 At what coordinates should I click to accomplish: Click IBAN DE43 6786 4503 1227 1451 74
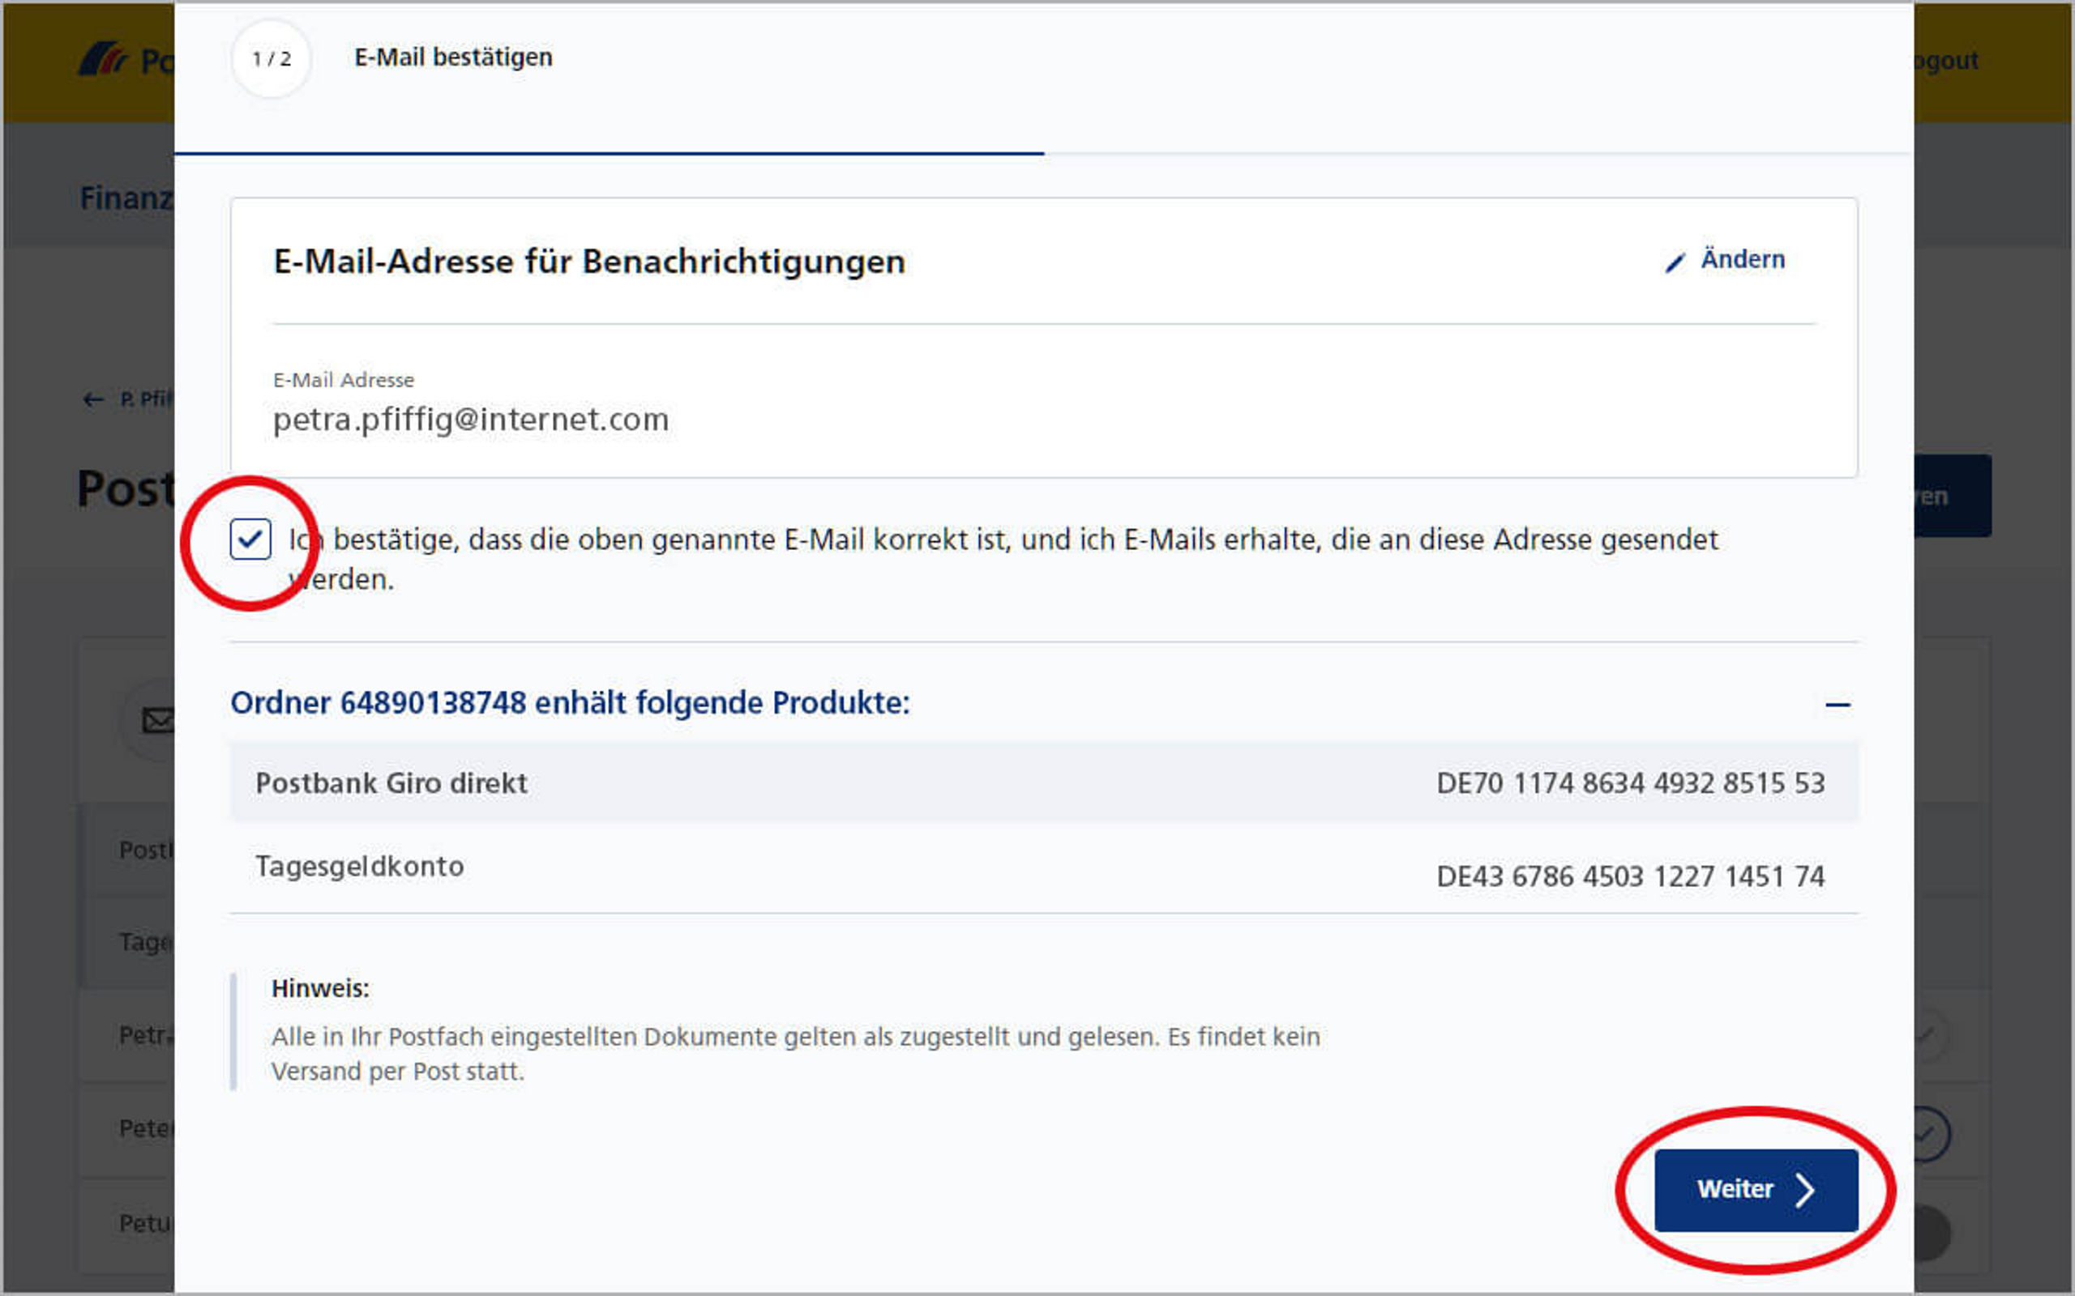pyautogui.click(x=1630, y=876)
